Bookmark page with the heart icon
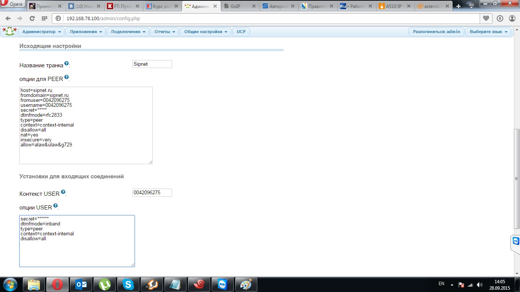The height and width of the screenshot is (292, 520). [486, 19]
